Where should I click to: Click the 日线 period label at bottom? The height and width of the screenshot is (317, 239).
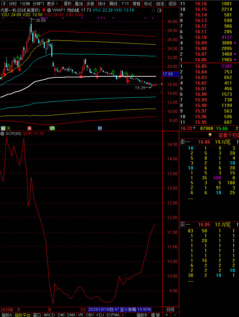pyautogui.click(x=171, y=309)
